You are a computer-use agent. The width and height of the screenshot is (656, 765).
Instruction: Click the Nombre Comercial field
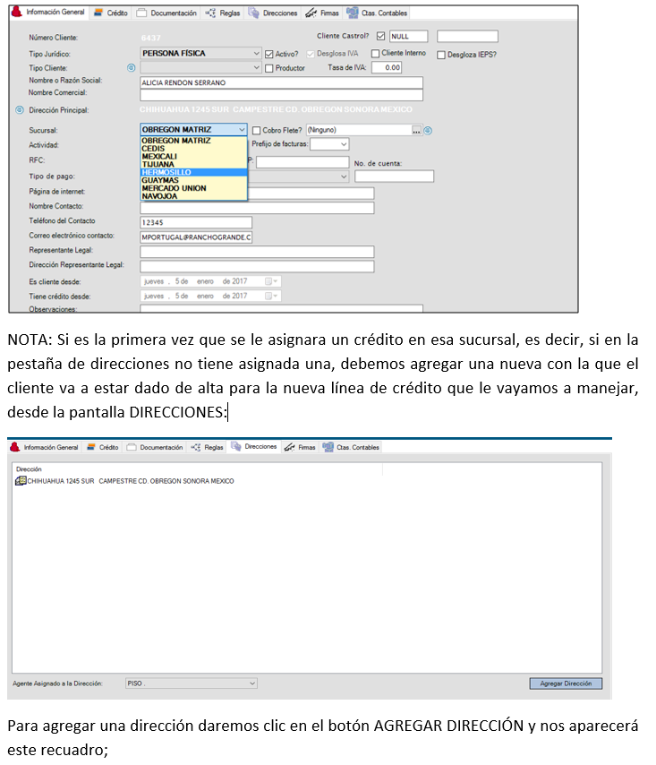point(281,95)
